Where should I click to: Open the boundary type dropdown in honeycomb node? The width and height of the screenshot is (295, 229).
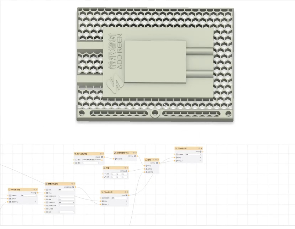pyautogui.click(x=66, y=202)
